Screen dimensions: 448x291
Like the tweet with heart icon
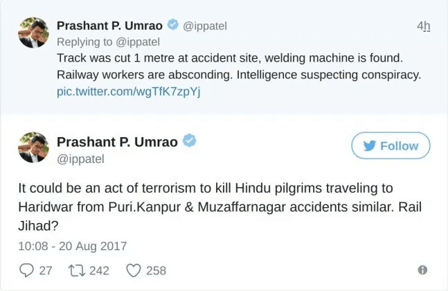point(133,270)
